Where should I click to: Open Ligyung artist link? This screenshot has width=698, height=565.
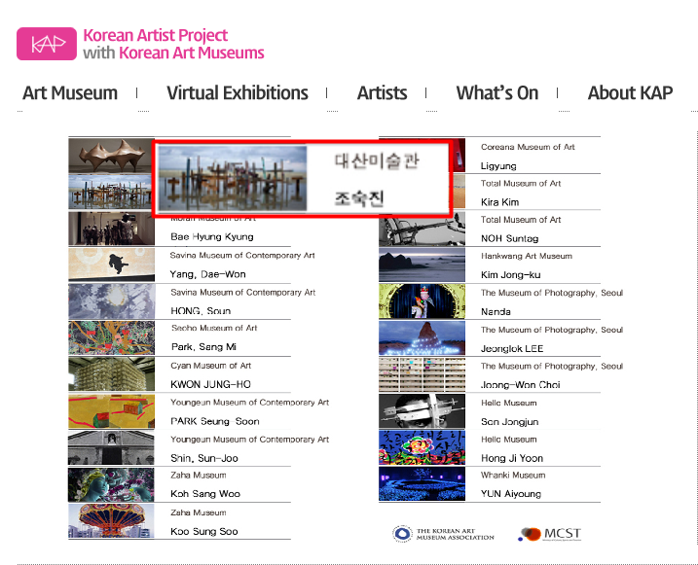pyautogui.click(x=498, y=166)
